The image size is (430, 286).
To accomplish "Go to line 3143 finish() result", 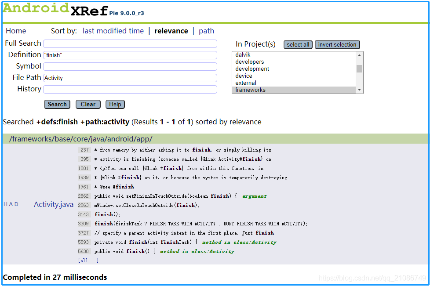I will [x=99, y=214].
